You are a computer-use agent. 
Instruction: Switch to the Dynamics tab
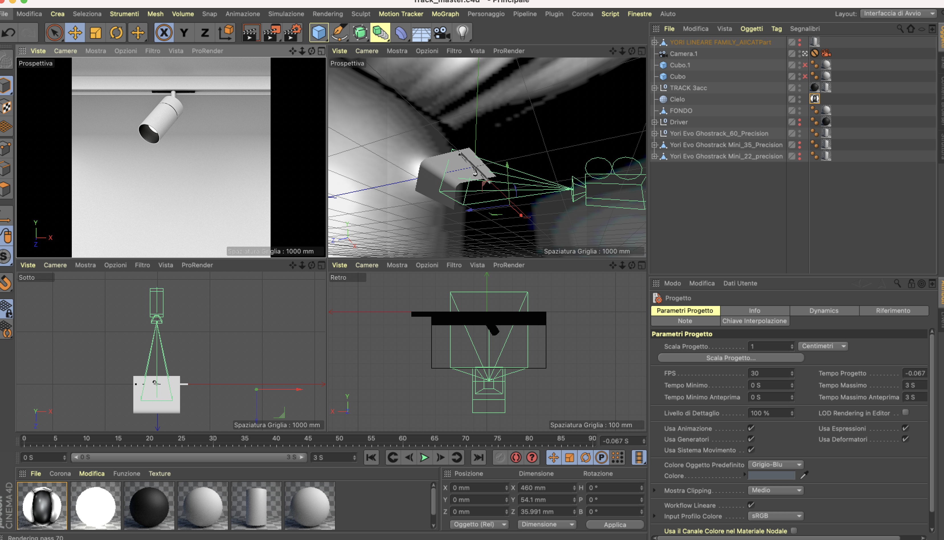click(824, 310)
